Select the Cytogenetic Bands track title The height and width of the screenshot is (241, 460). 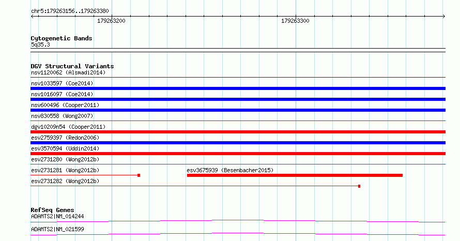point(62,38)
